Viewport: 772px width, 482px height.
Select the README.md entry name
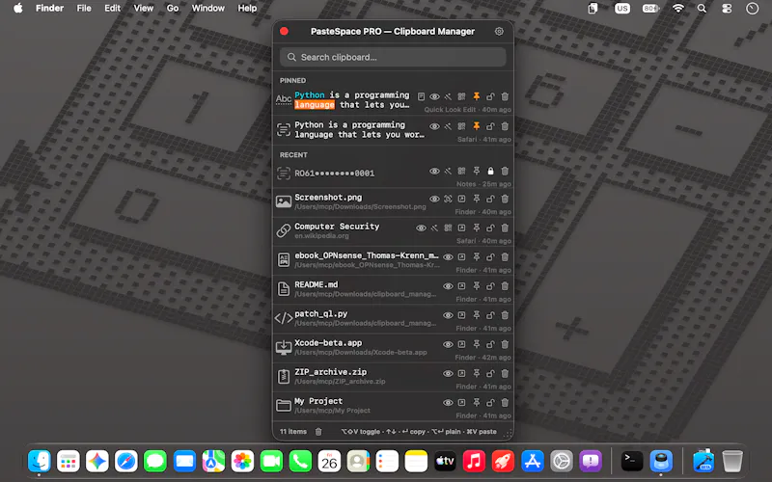[317, 284]
